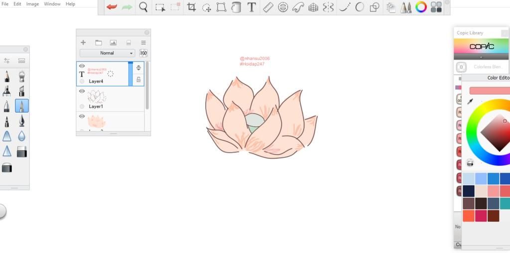Expand the Copic Library arrow bar
510x253 pixels.
[481, 57]
